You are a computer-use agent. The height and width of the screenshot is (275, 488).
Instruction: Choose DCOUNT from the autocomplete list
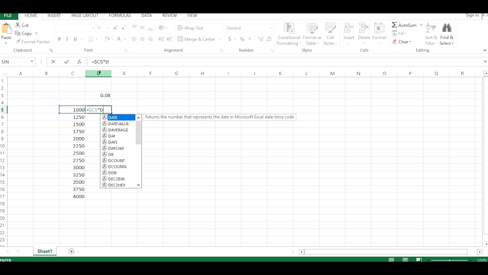point(116,160)
